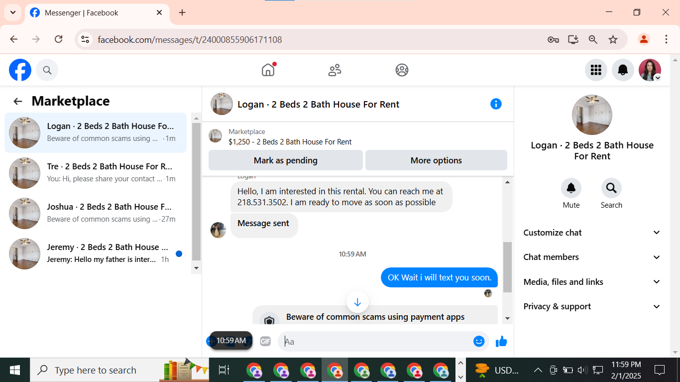Show hidden system tray icons chevron
The image size is (680, 382).
point(538,370)
